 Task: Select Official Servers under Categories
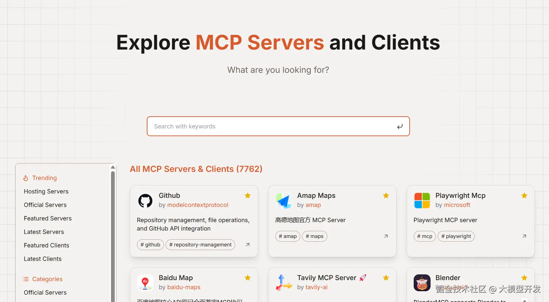(x=45, y=293)
